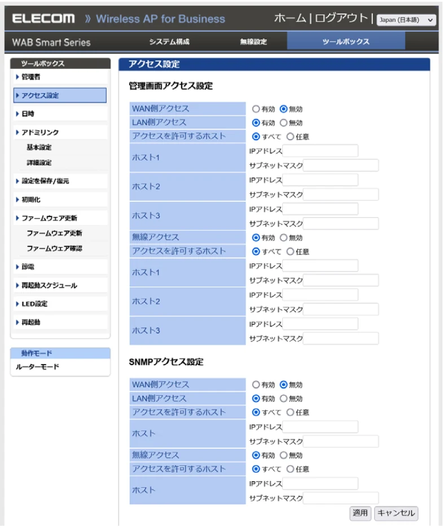Open LED設定 sidebar item

60,304
